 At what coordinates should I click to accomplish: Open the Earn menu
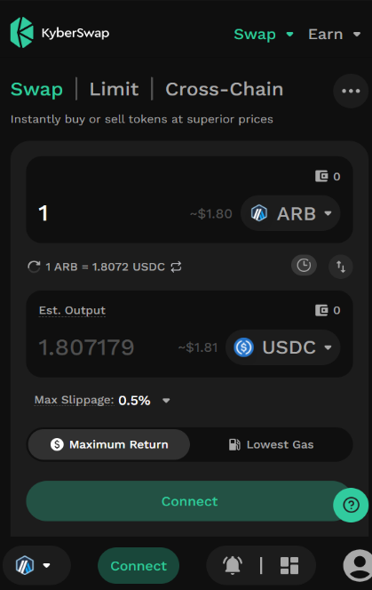334,35
